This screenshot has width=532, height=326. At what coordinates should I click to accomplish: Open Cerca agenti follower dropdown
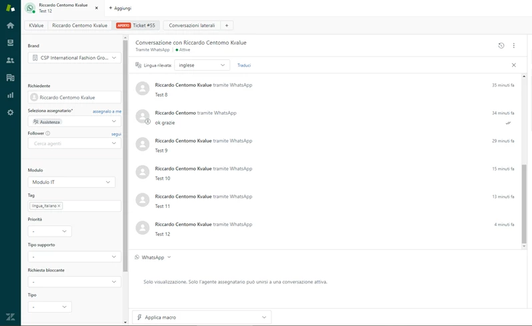tap(74, 143)
